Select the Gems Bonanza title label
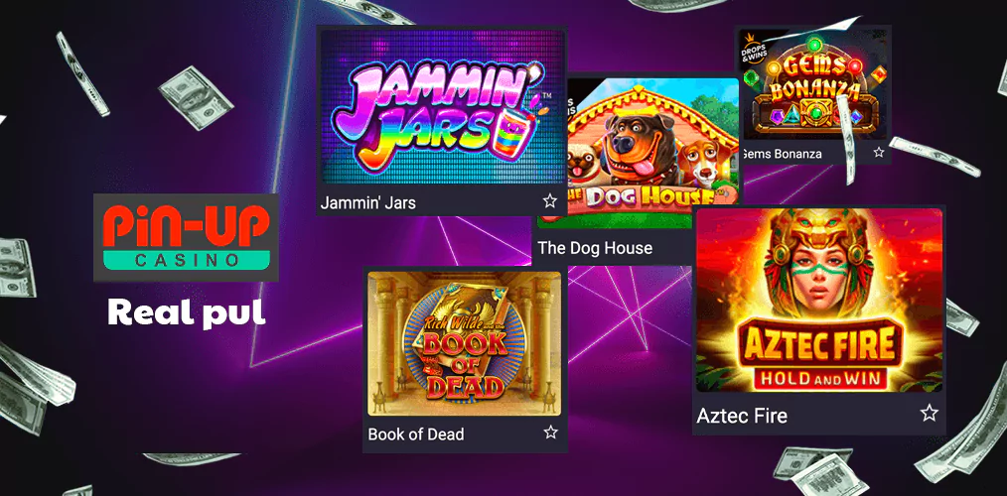Screen dimensions: 1007x496 [x=782, y=154]
